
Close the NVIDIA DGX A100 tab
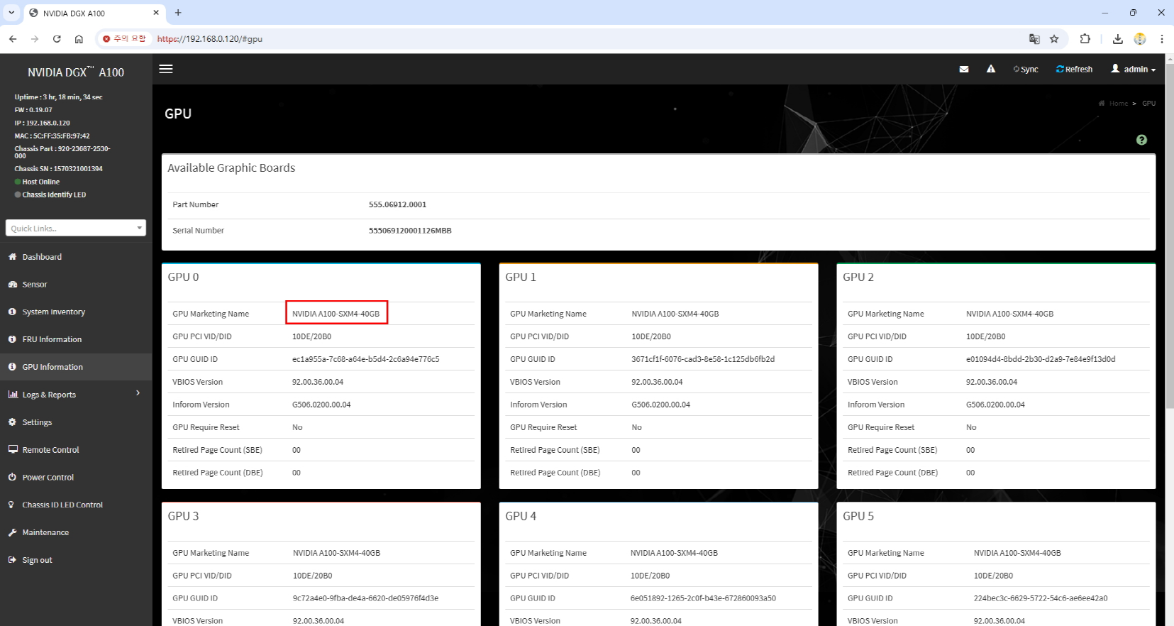[x=156, y=13]
